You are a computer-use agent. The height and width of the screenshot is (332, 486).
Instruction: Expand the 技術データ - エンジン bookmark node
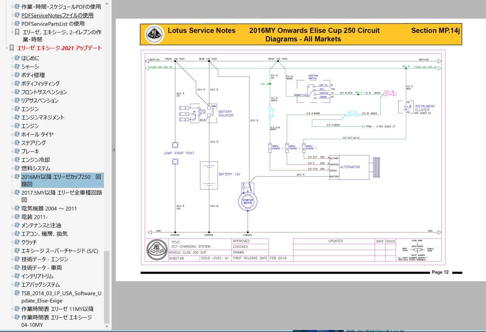[x=12, y=260]
